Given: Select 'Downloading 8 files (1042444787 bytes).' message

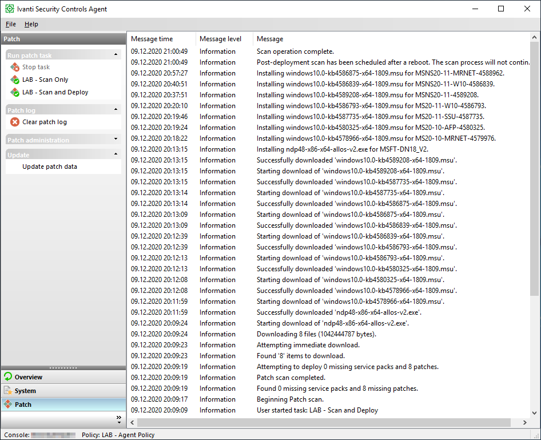Looking at the screenshot, I should pos(317,334).
